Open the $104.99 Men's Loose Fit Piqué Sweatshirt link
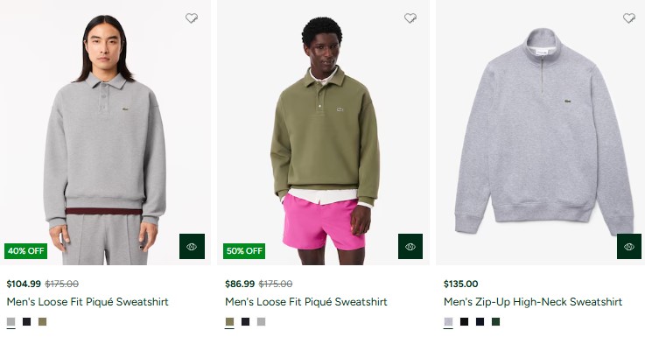Screen dimensions: 645x337 pos(88,302)
